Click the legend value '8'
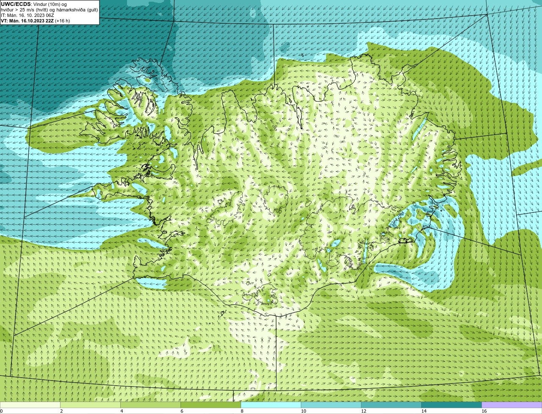The height and width of the screenshot is (414, 542). (x=242, y=411)
